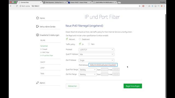Click the Nicht sicher site info icon
Image resolution: width=175 pixels, height=98 pixels.
[20, 6]
